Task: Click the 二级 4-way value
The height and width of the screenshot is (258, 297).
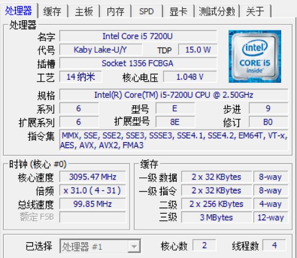Action: coord(271,204)
